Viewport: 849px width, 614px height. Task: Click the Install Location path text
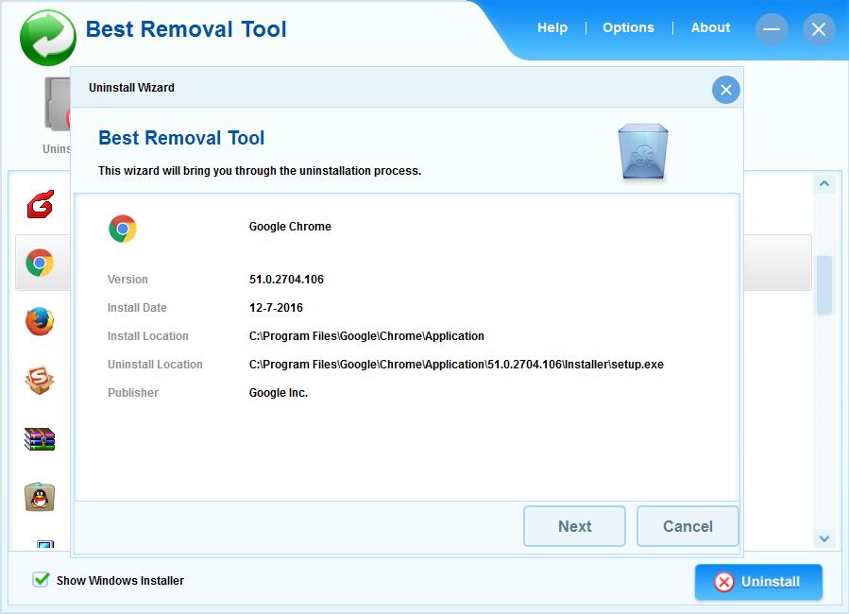[366, 335]
